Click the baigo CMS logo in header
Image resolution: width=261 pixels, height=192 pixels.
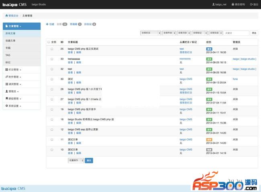click(14, 4)
